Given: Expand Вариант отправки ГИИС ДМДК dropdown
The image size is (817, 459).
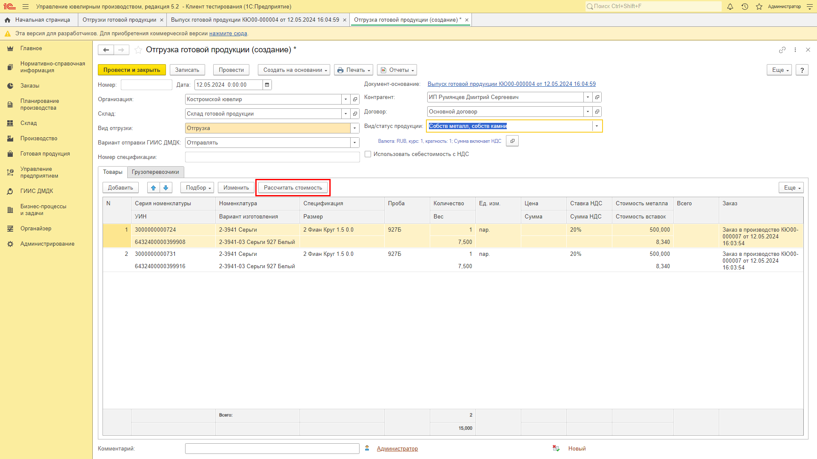Looking at the screenshot, I should (x=354, y=142).
